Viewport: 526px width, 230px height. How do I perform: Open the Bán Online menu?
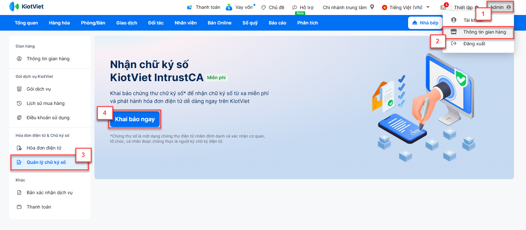click(x=220, y=23)
